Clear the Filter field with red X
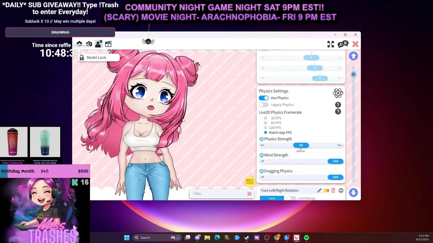The height and width of the screenshot is (243, 433). 249,194
